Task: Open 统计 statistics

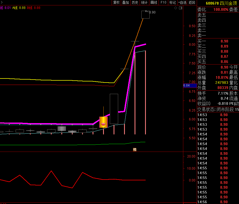Action: click(x=144, y=2)
